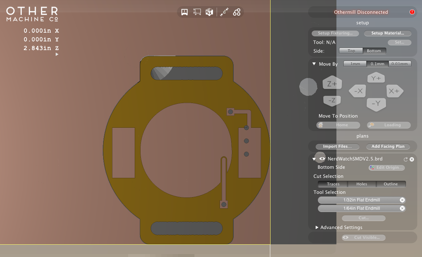The width and height of the screenshot is (422, 257).
Task: Click the Other Machine Co logo
Action: 32,14
